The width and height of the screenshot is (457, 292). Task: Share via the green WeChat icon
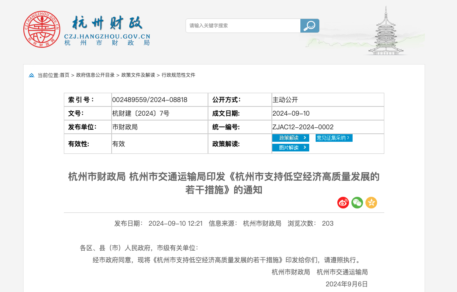(357, 203)
